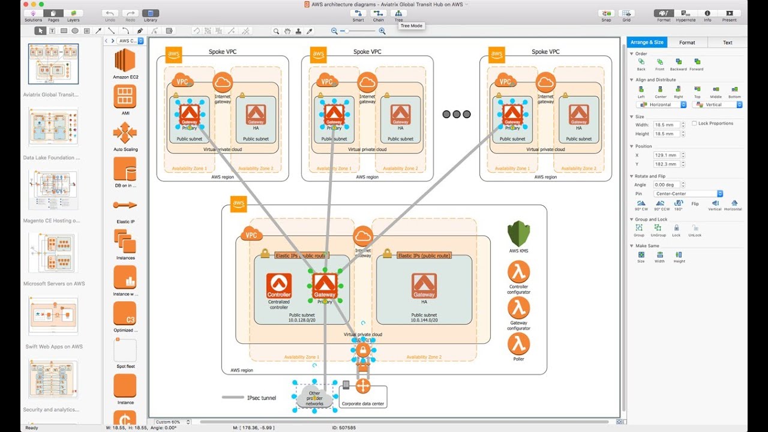Align objects Left

pyautogui.click(x=641, y=91)
